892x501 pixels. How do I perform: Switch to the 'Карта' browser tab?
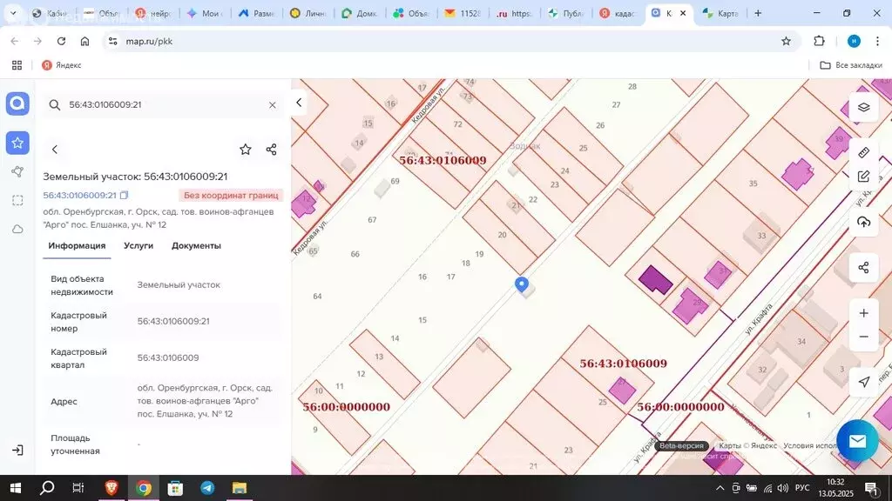pos(720,13)
